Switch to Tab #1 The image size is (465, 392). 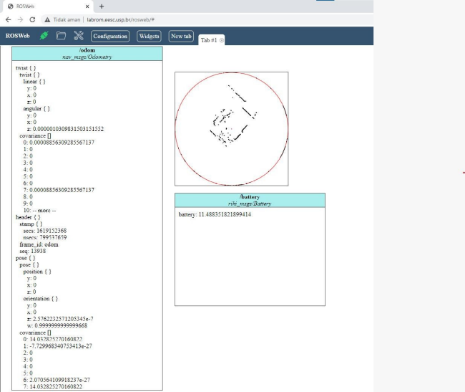click(207, 41)
